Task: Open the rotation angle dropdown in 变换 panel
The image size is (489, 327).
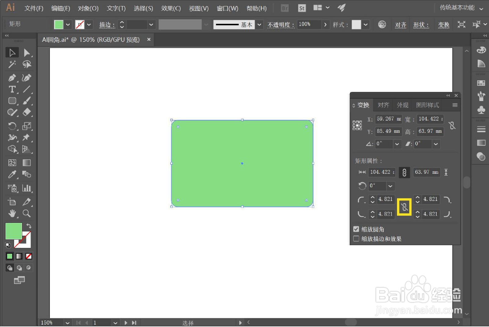Action: 397,144
